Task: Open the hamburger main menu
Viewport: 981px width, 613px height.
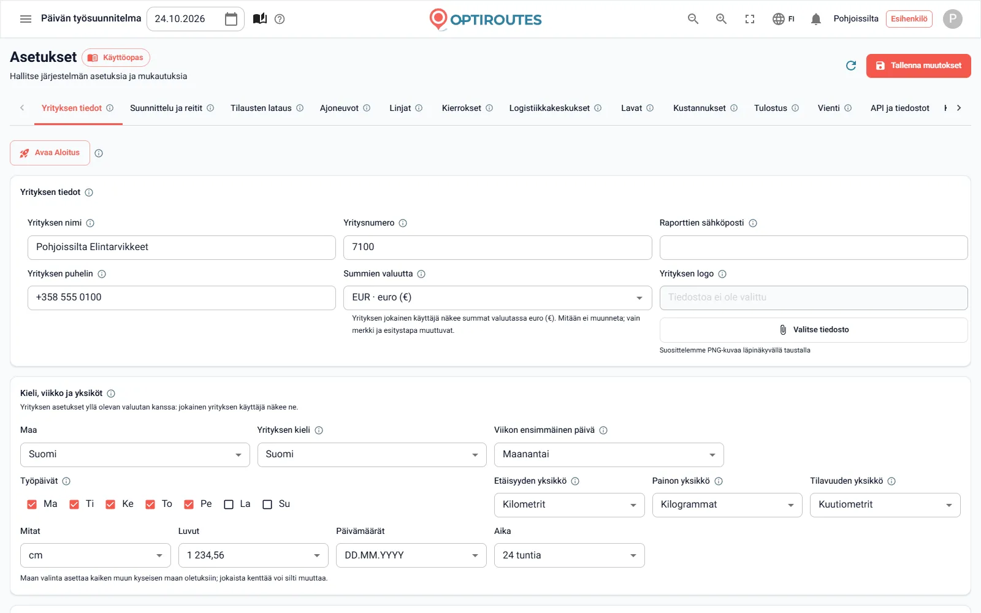Action: click(26, 19)
